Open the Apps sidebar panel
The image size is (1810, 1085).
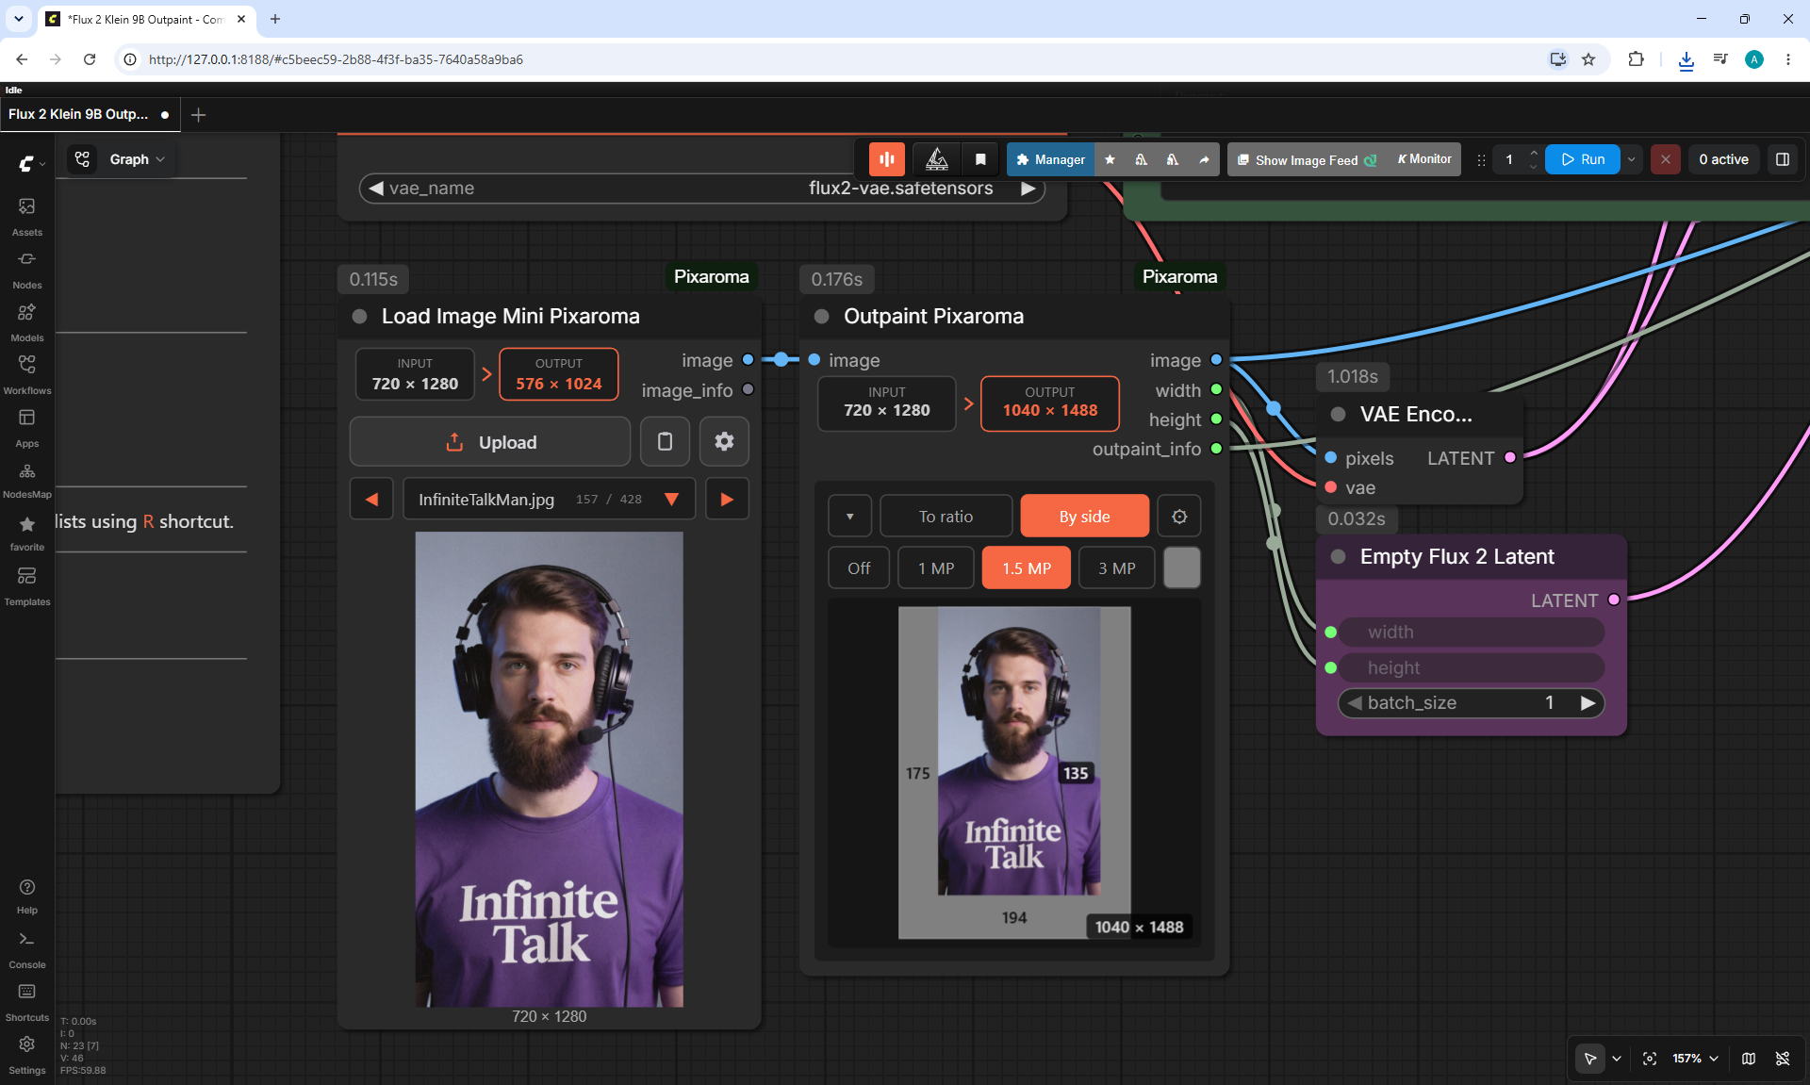pyautogui.click(x=27, y=428)
